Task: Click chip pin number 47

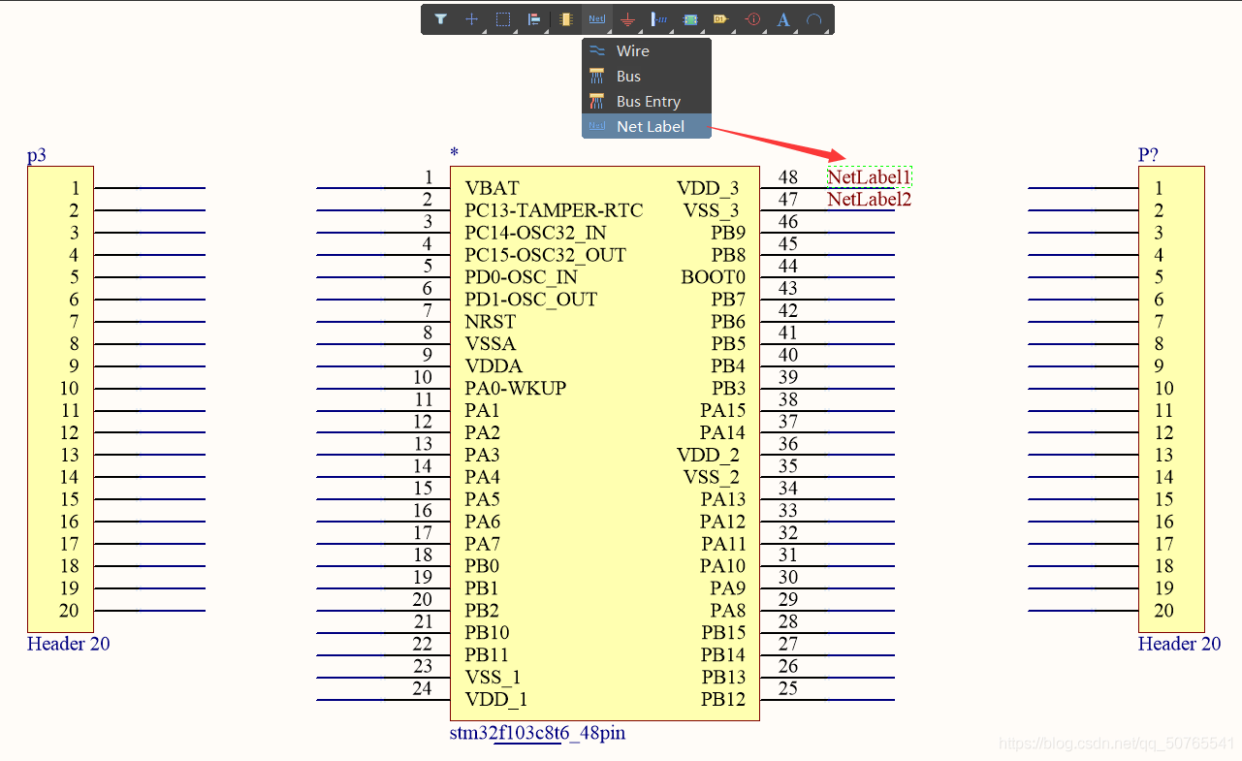Action: point(788,200)
